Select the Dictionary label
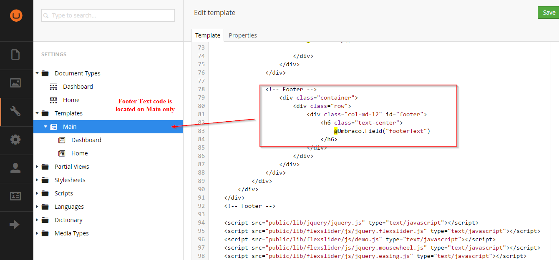 [x=68, y=220]
